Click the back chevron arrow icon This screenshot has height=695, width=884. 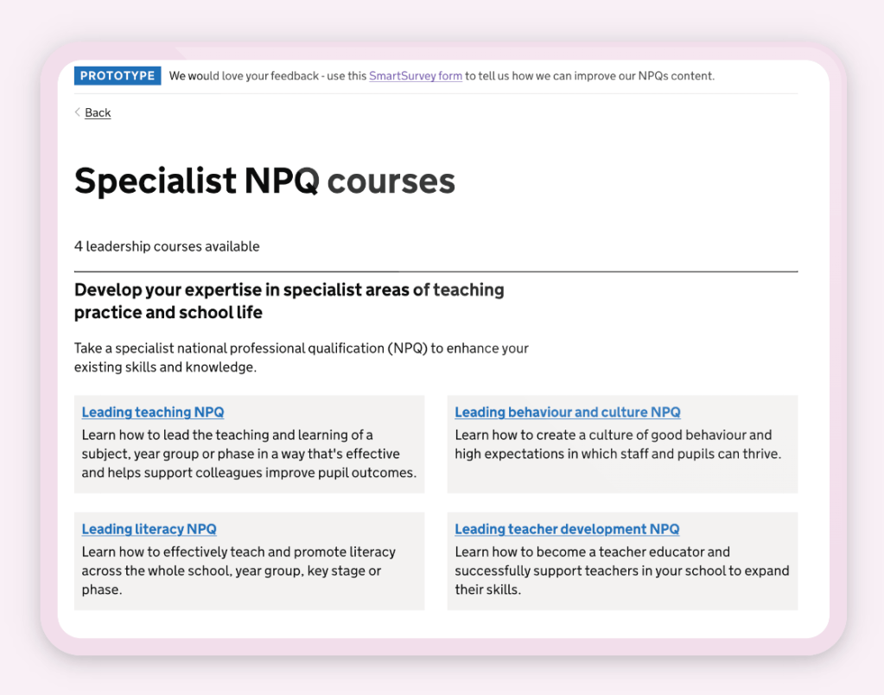click(x=78, y=112)
